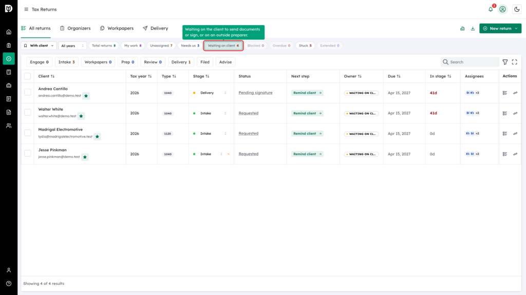Open the filter funnel icon
The height and width of the screenshot is (295, 526).
pyautogui.click(x=505, y=62)
